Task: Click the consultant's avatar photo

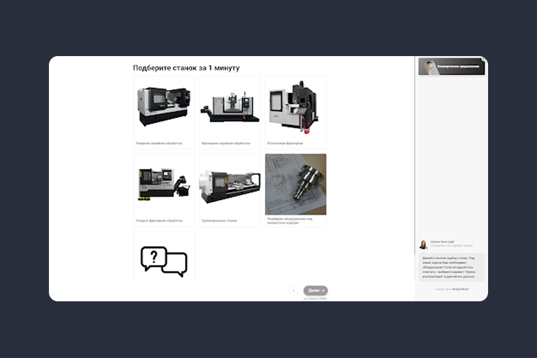Action: click(423, 244)
